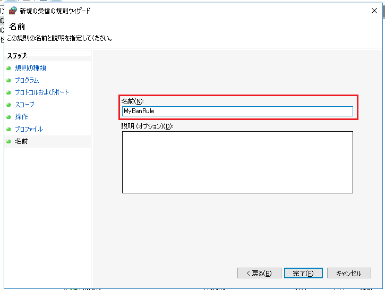Open the 操作 step

click(21, 117)
